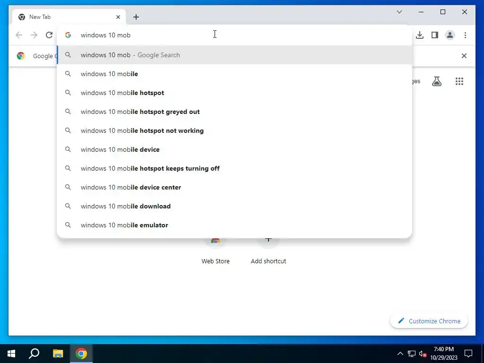Choose 'windows 10 mob - Google Search' suggestion
This screenshot has height=363, width=484.
point(234,55)
